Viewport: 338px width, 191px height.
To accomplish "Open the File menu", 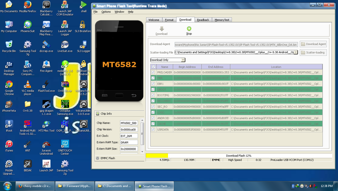I will point(95,12).
